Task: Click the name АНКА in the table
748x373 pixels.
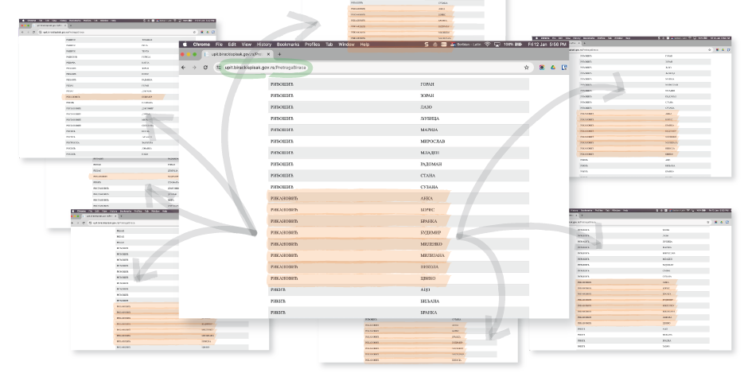Action: point(427,199)
